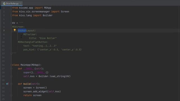
Task: Click the "testing..1..2..3" text string
Action: [x=44, y=46]
